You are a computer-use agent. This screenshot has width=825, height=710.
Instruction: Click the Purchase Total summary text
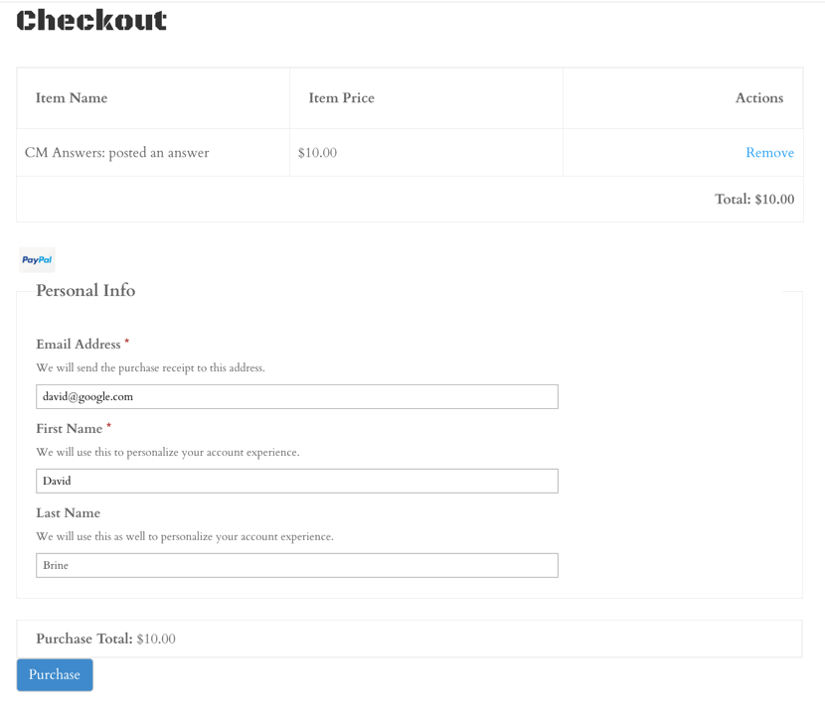pos(105,639)
